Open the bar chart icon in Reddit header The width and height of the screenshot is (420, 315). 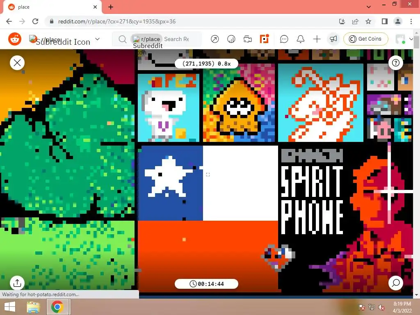tap(231, 39)
